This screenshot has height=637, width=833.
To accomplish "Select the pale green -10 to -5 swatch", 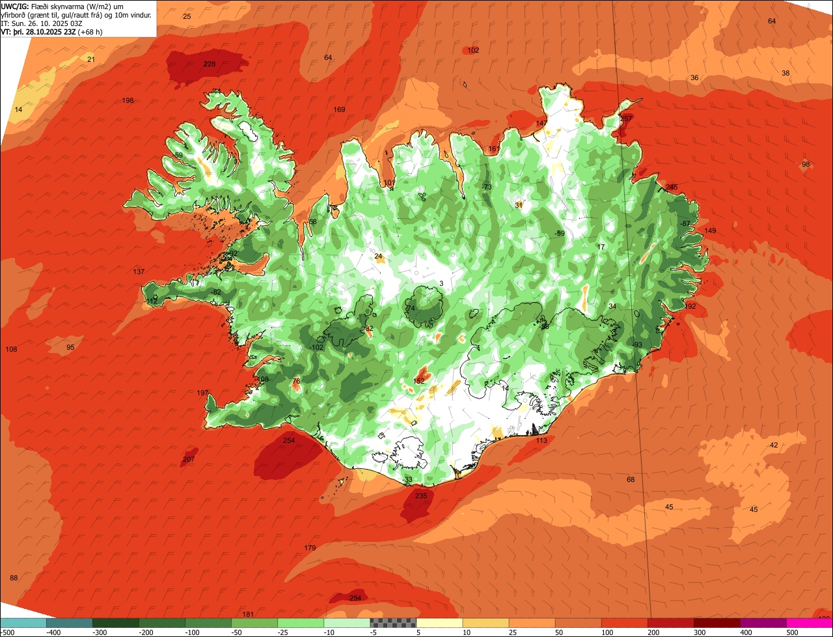I will tap(347, 622).
